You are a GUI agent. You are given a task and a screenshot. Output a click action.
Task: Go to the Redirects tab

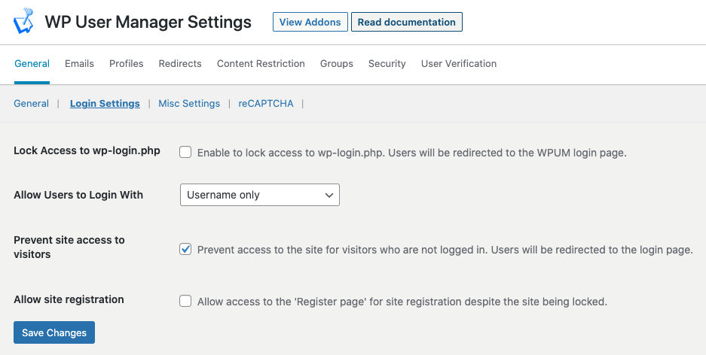[x=180, y=64]
